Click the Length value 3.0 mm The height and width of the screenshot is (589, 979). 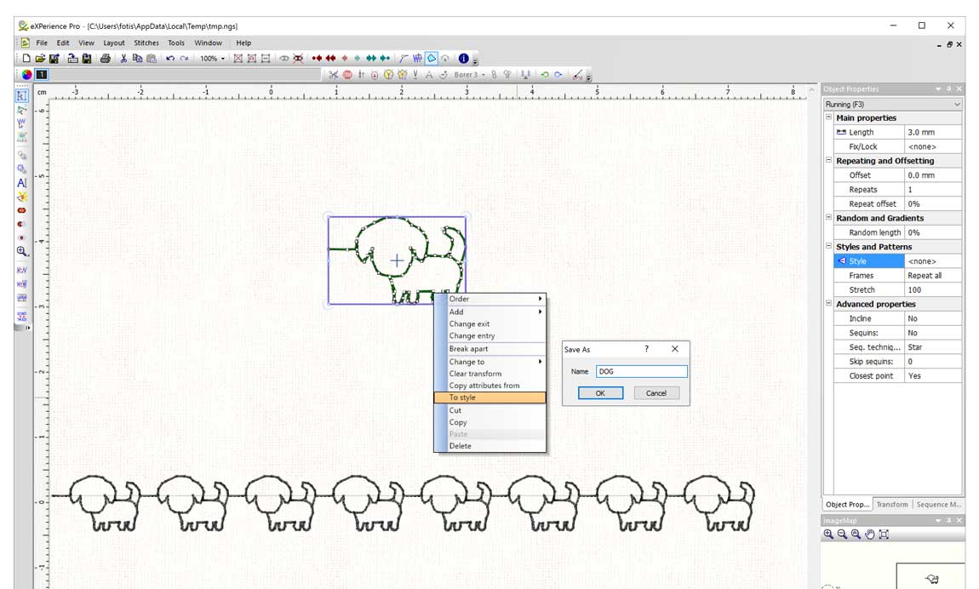(933, 132)
